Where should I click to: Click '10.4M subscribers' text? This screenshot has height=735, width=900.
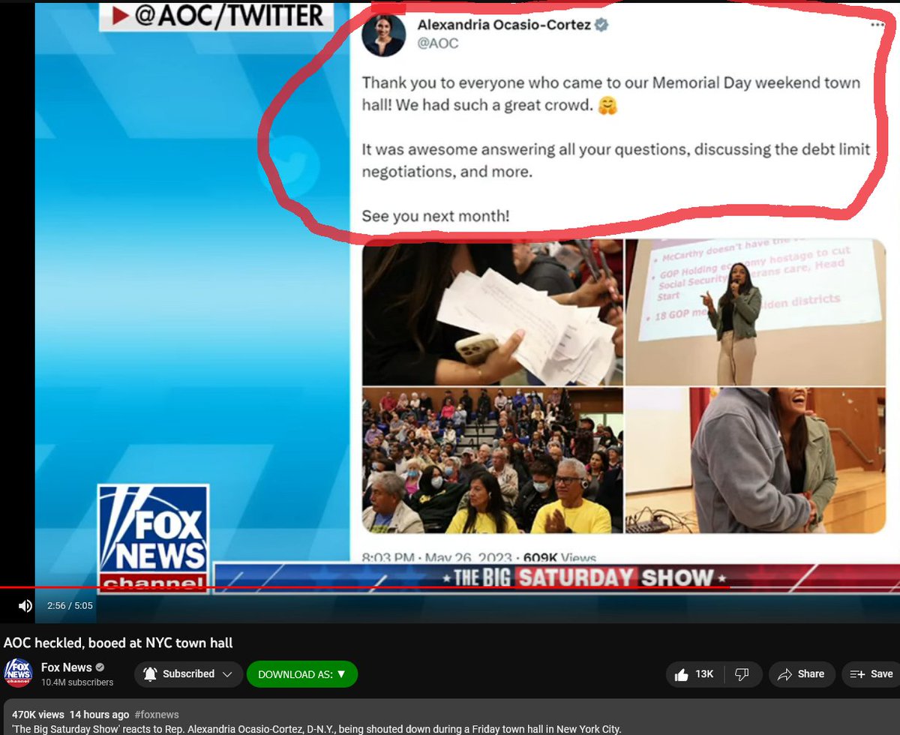point(77,682)
